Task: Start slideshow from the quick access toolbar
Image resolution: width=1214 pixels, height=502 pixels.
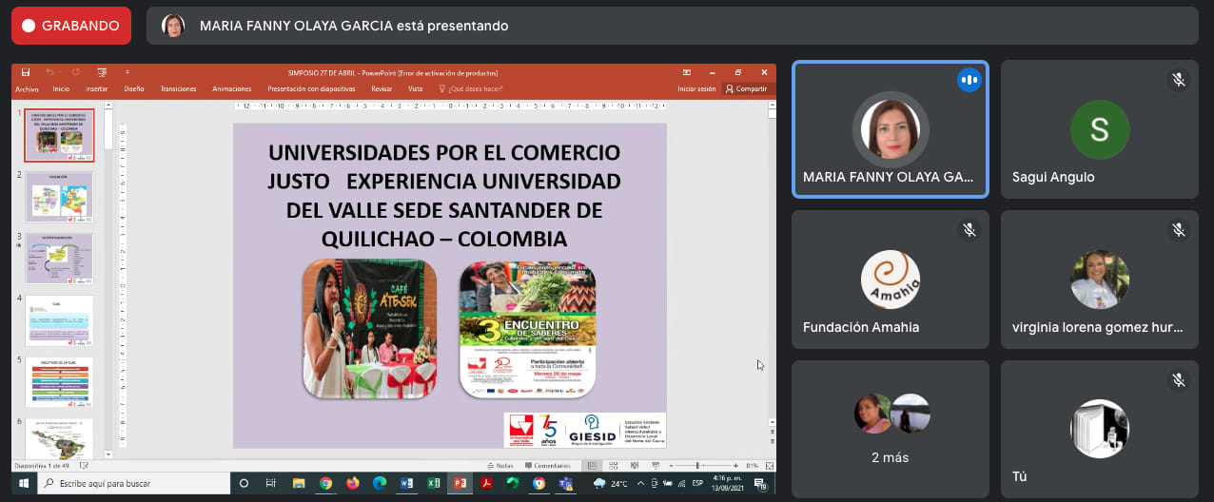Action: pyautogui.click(x=102, y=72)
